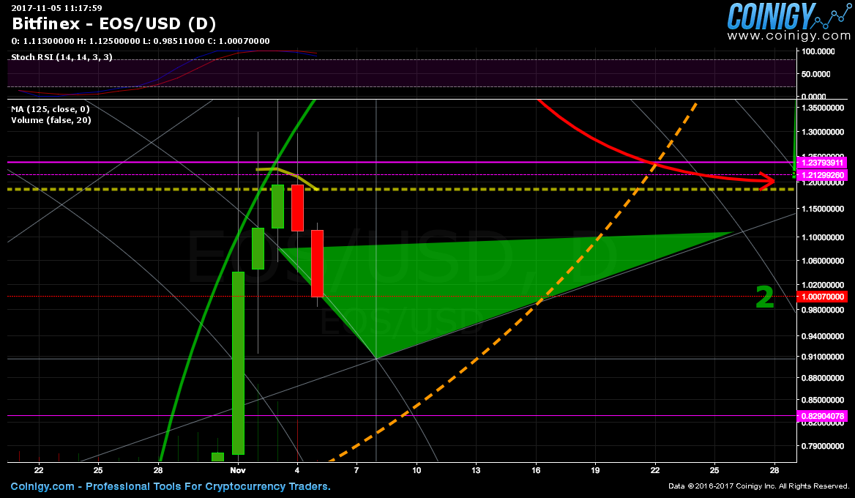Click the 7 label on the date axis
The width and height of the screenshot is (855, 498).
[x=356, y=469]
